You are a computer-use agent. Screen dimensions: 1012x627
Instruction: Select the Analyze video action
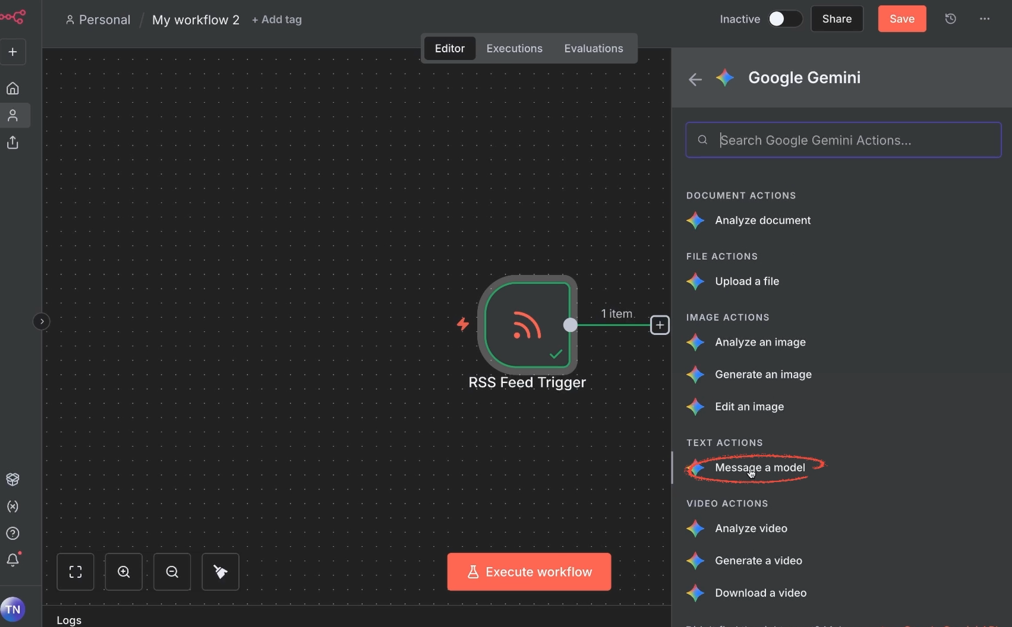click(x=751, y=529)
